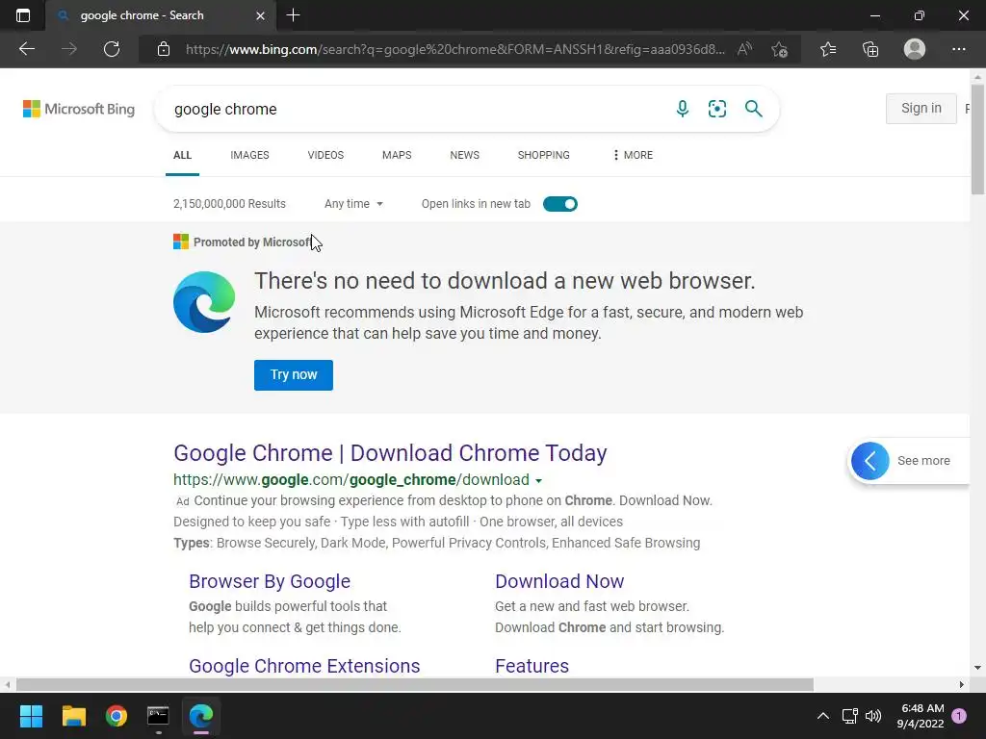The height and width of the screenshot is (739, 986).
Task: Open Settings and more ellipsis menu
Action: pyautogui.click(x=958, y=49)
